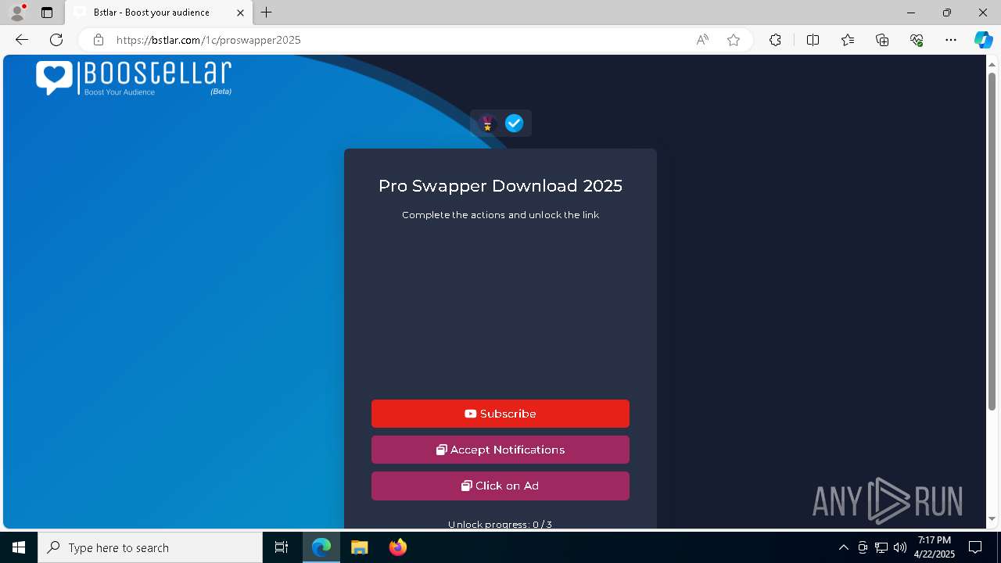Open Browser essentials heart icon
1001x563 pixels.
(x=917, y=40)
